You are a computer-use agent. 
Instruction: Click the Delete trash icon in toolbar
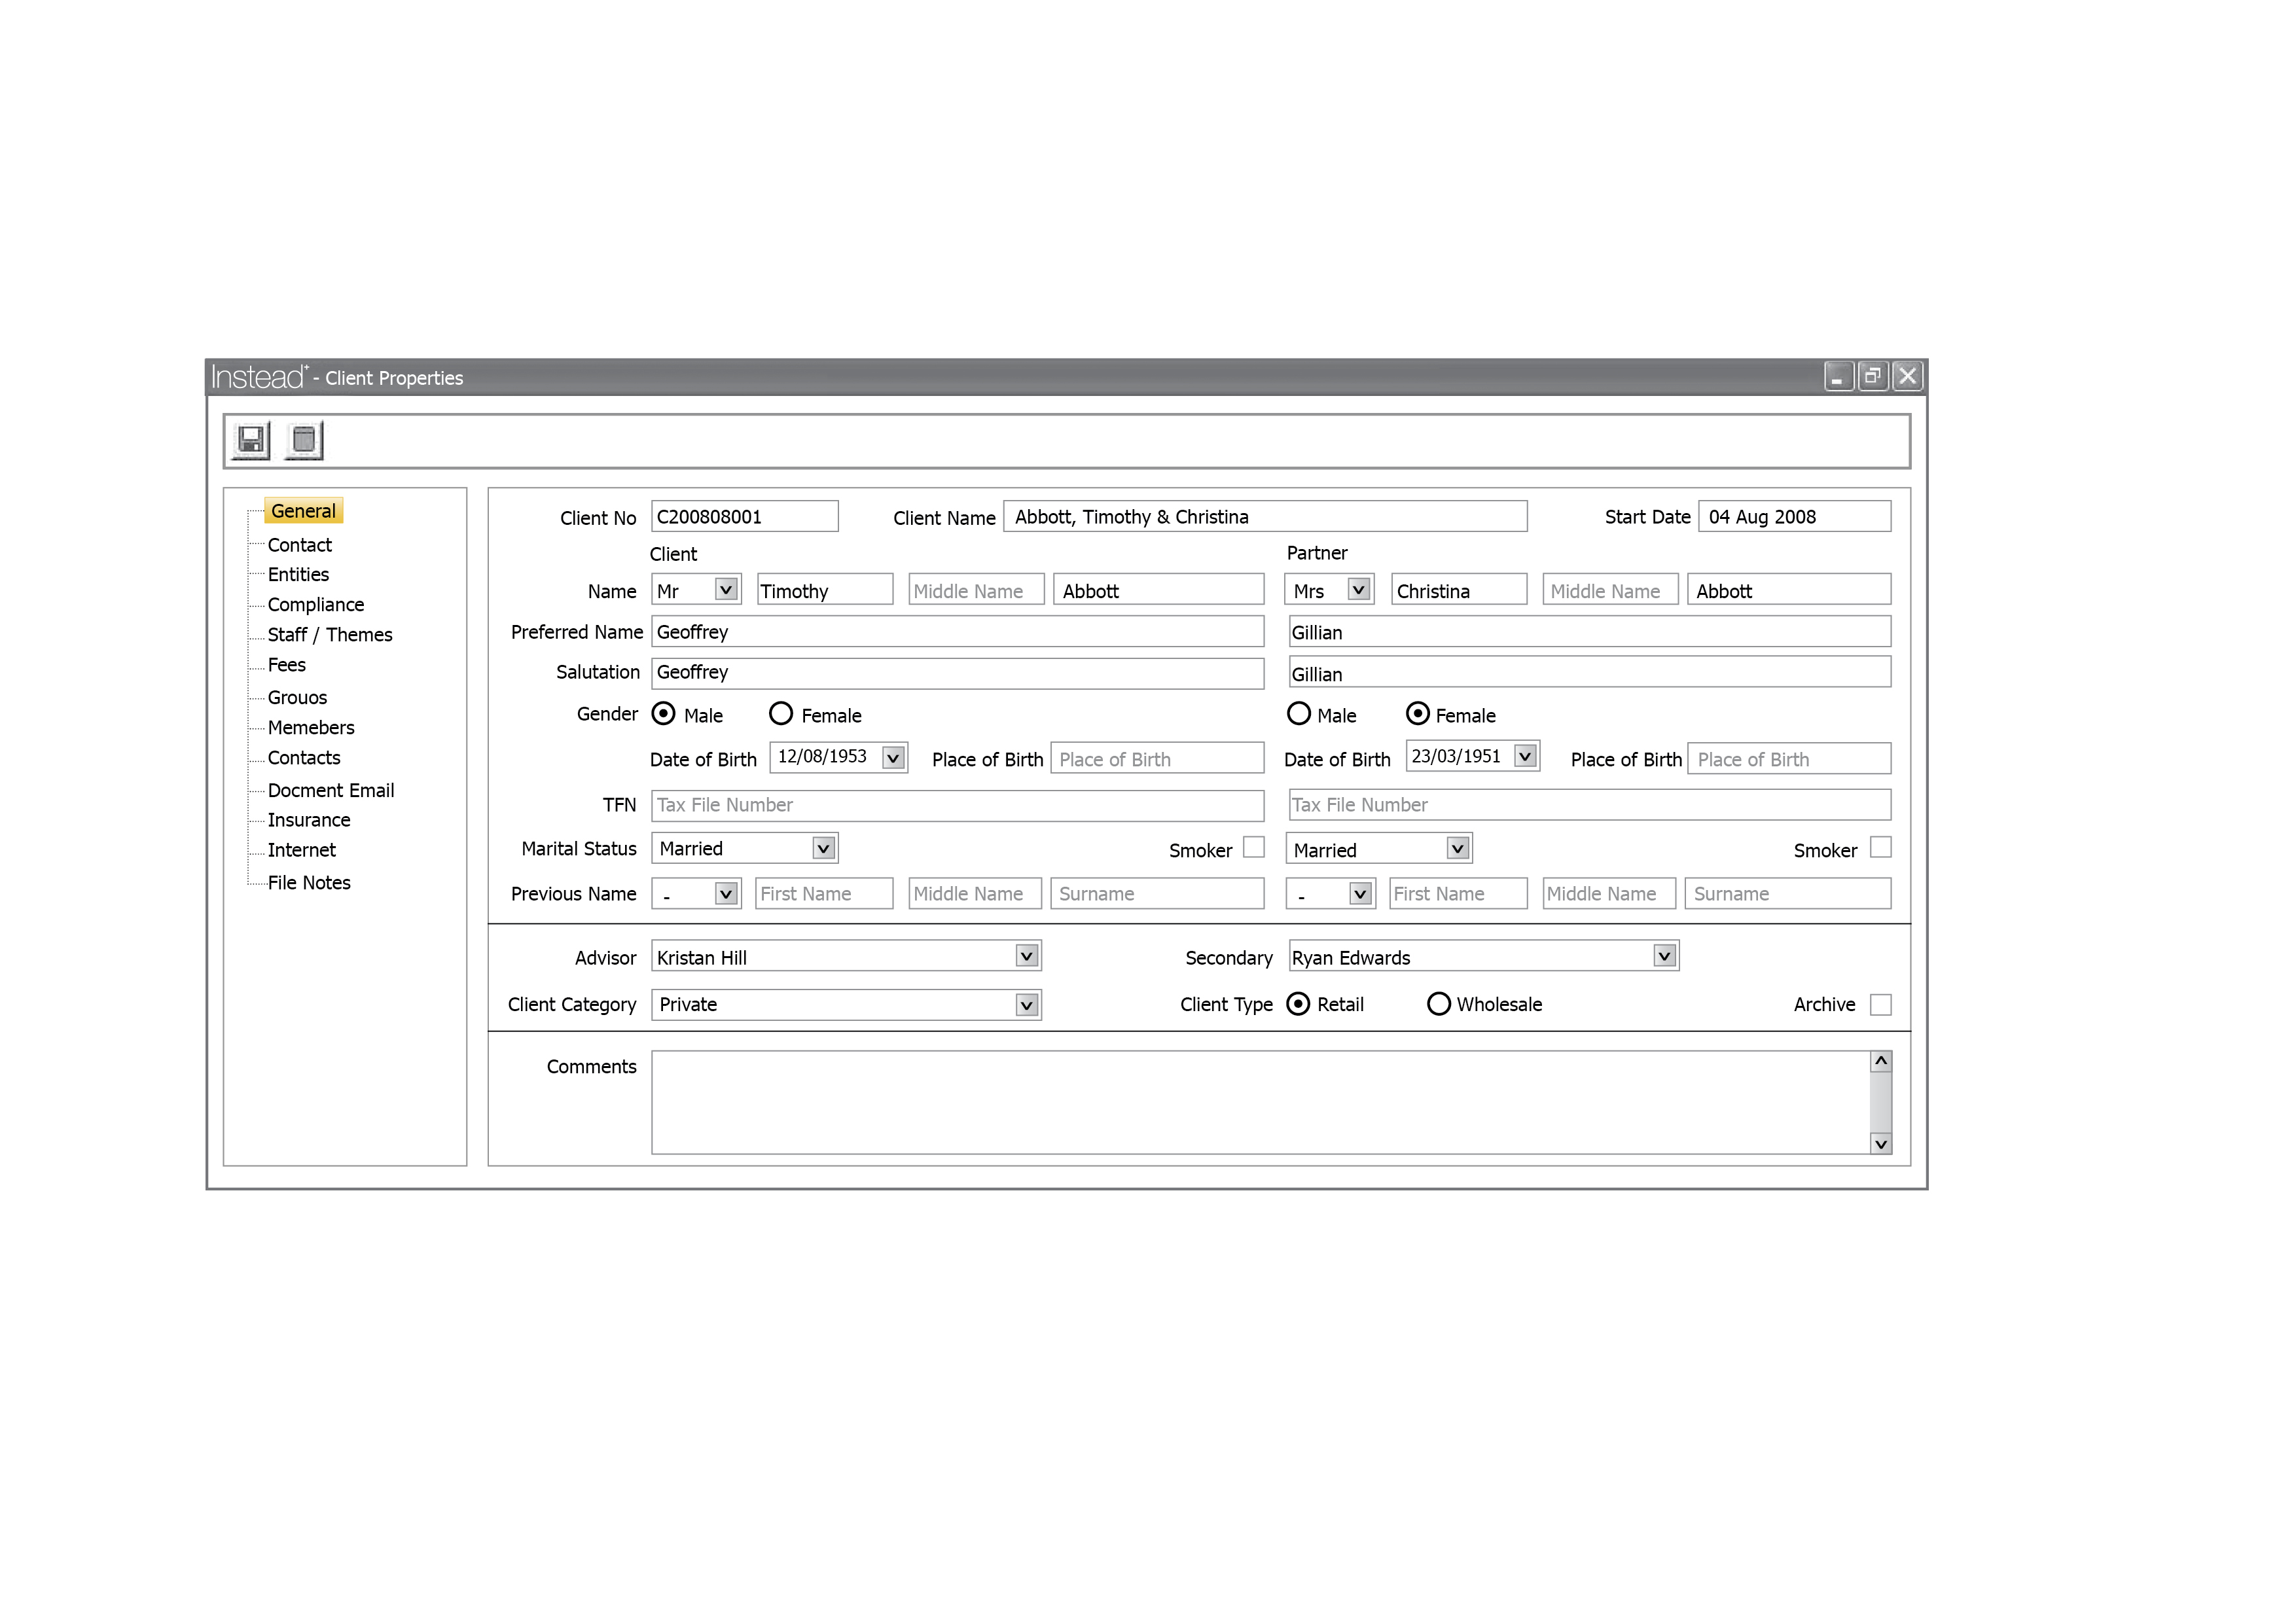tap(304, 440)
